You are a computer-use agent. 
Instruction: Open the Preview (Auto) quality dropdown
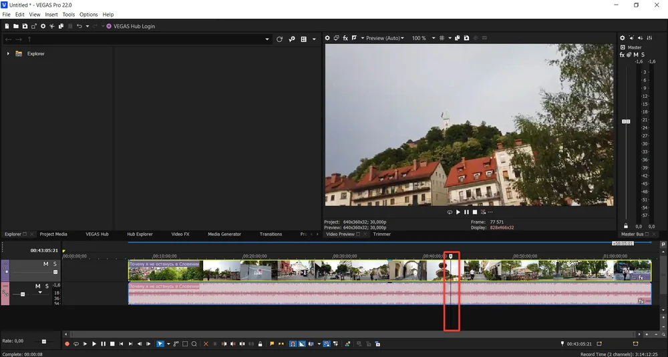click(x=383, y=38)
